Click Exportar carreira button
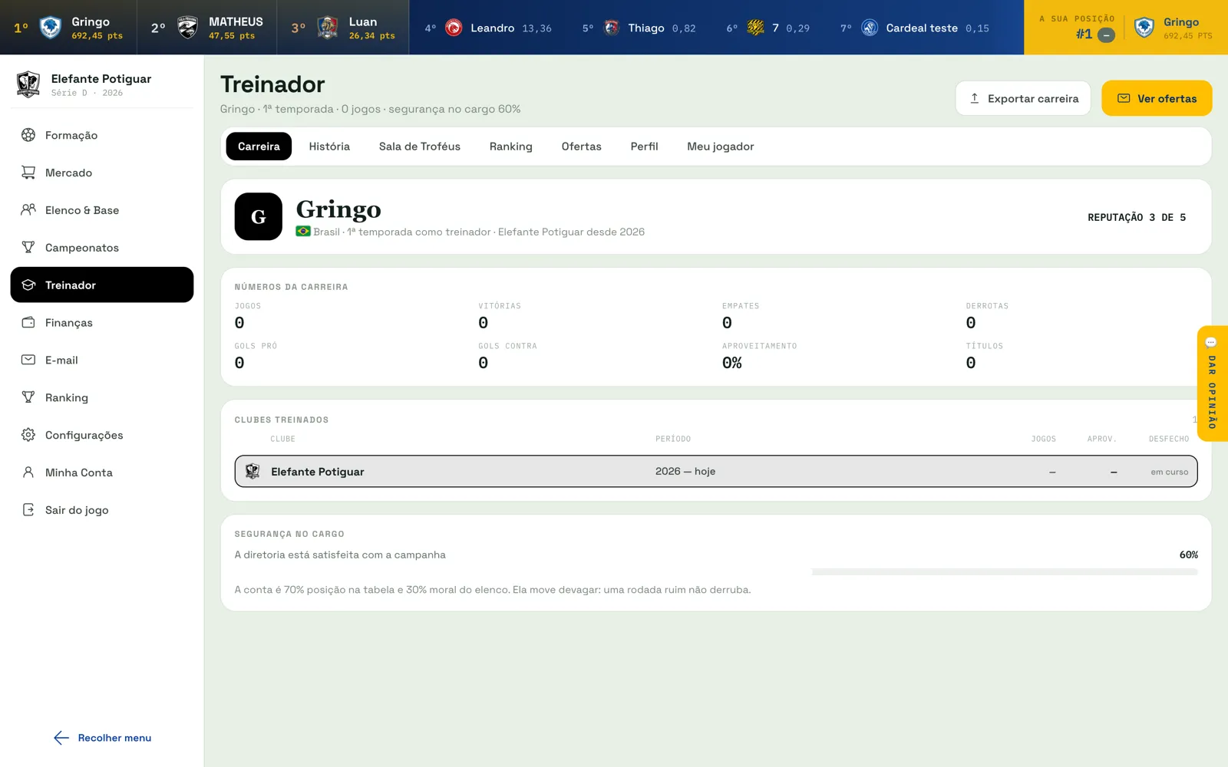Screen dimensions: 1228x767 pyautogui.click(x=1023, y=98)
